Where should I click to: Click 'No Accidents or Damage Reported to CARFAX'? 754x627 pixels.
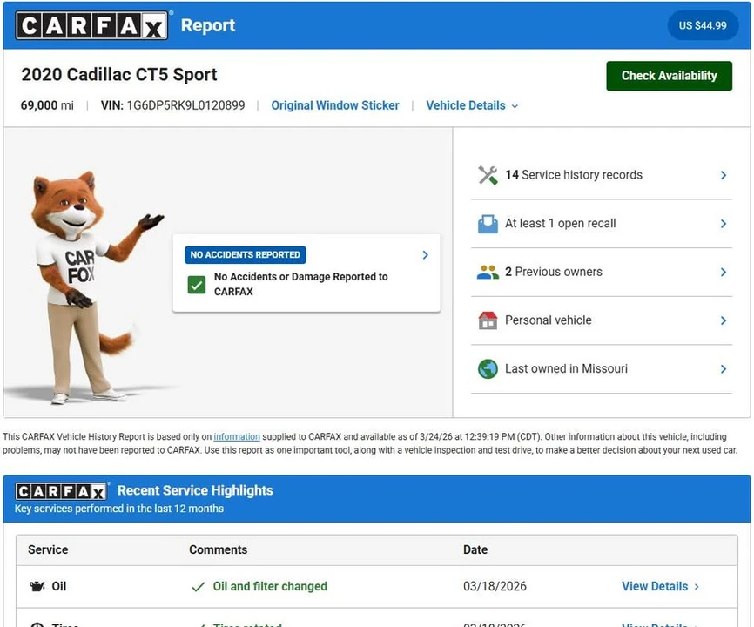[x=300, y=284]
